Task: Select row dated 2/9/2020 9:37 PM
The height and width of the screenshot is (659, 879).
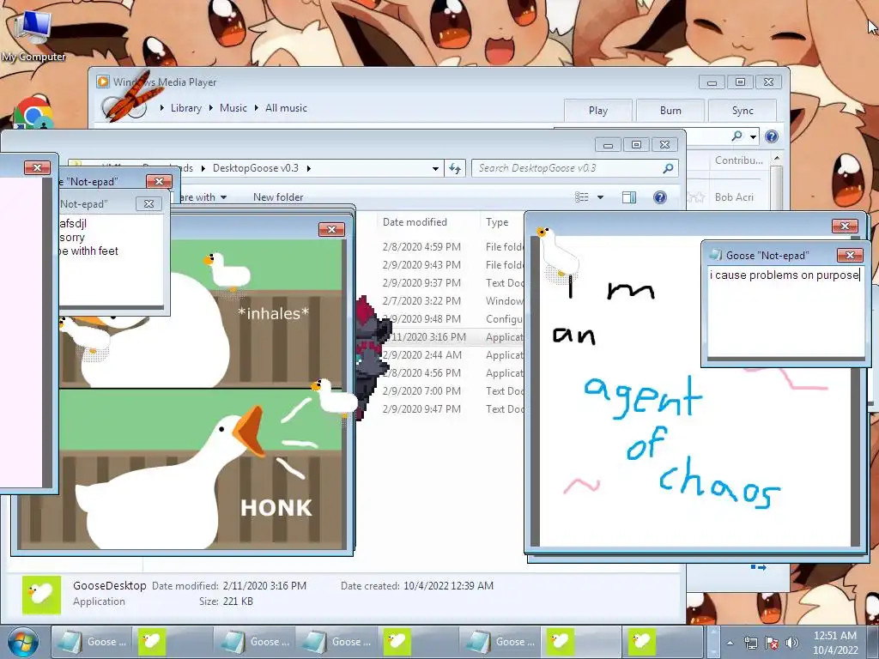Action: coord(452,282)
